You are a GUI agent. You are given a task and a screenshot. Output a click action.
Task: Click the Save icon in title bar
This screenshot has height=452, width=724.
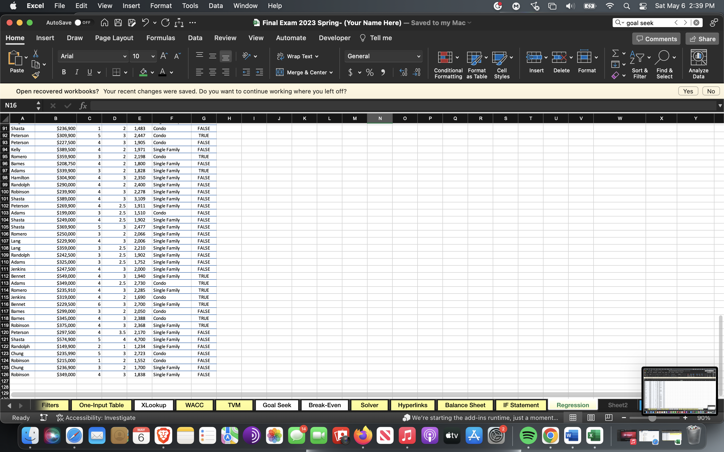pos(118,23)
